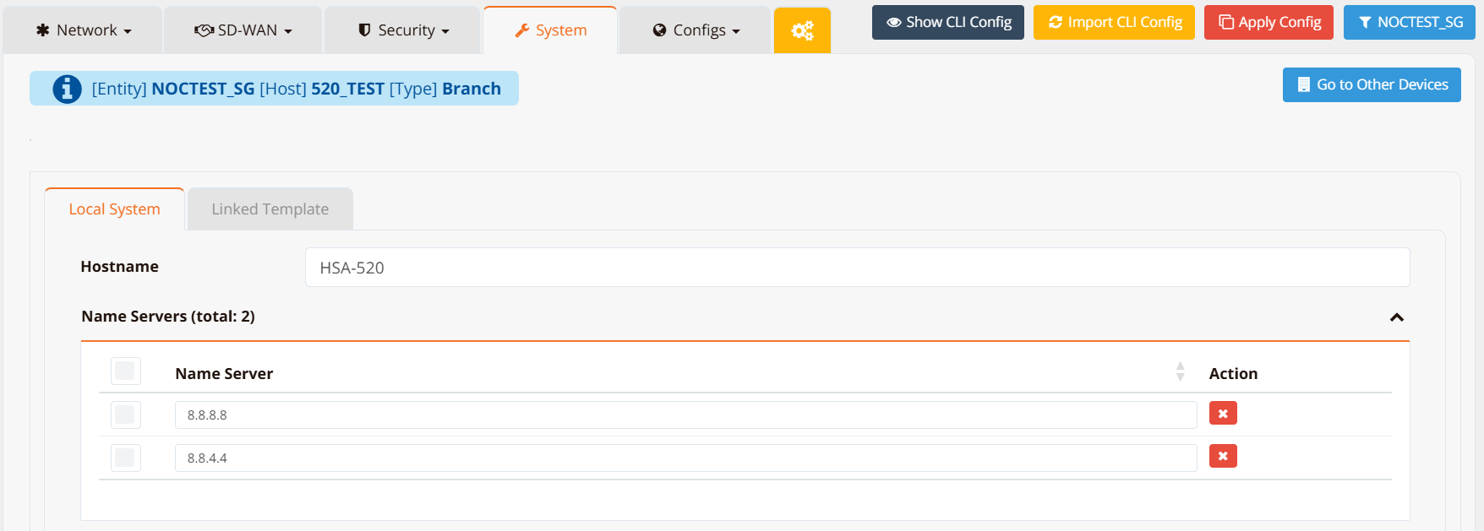Open the Security dropdown menu
Image resolution: width=1484 pixels, height=531 pixels.
pyautogui.click(x=403, y=30)
